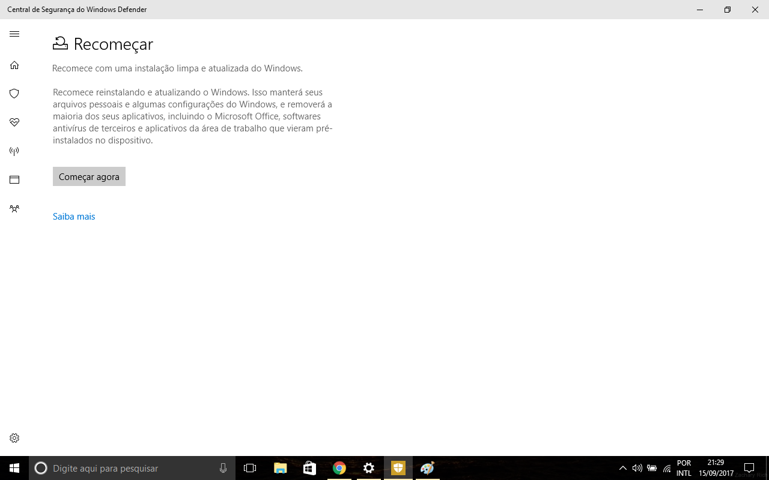This screenshot has height=480, width=769.
Task: Click the Wi-Fi network tray icon
Action: pos(667,468)
